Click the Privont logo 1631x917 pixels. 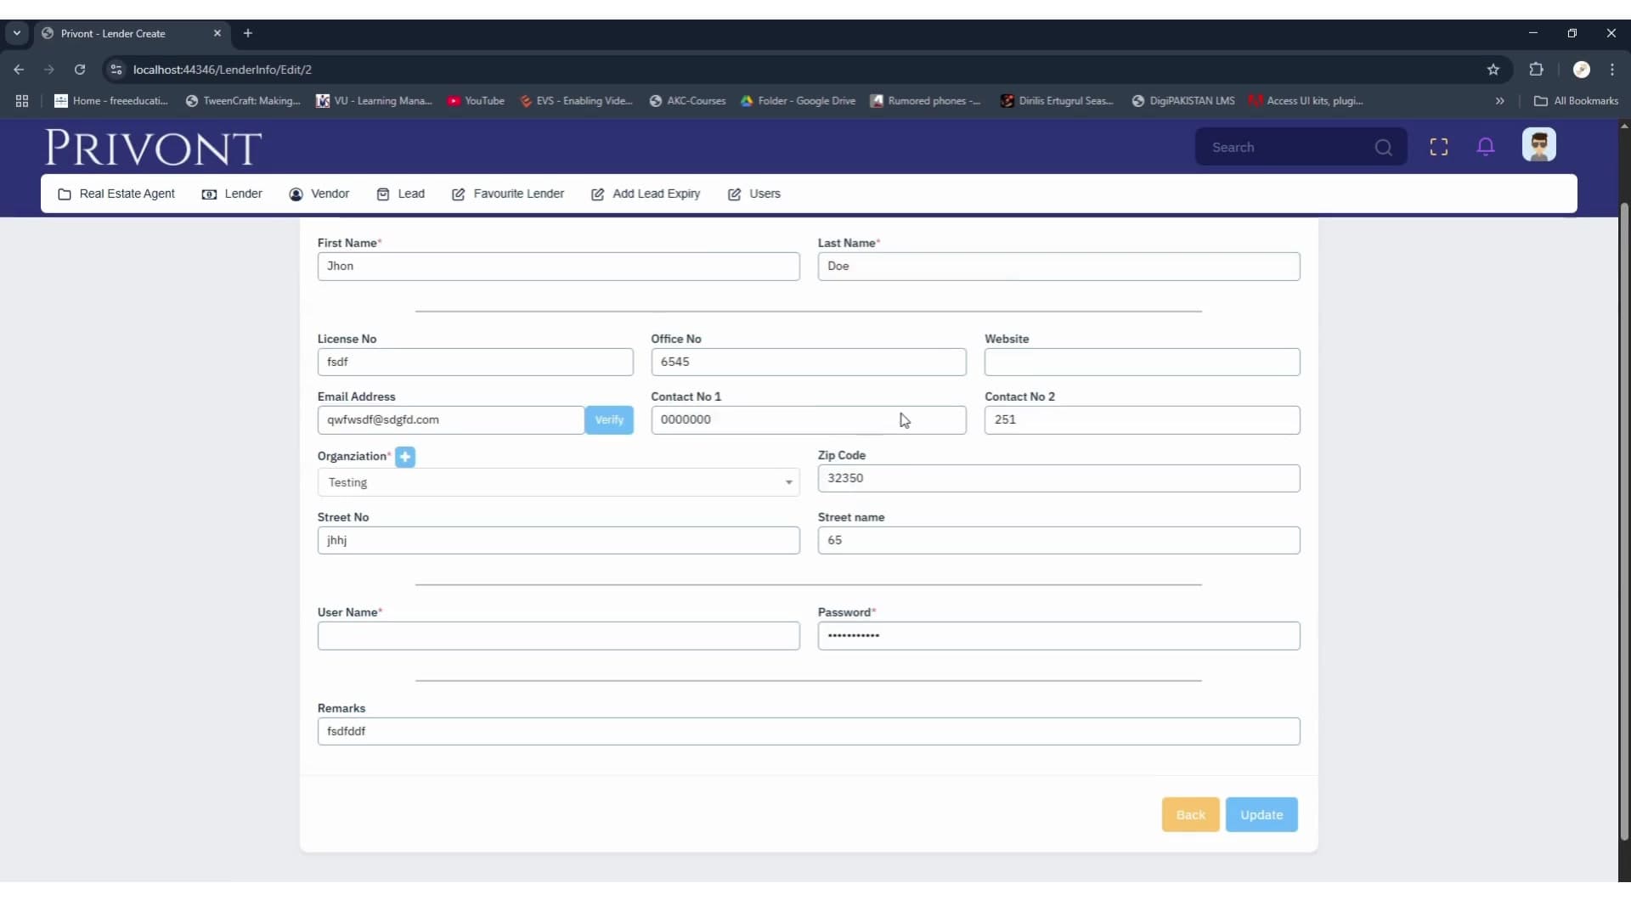click(x=154, y=149)
